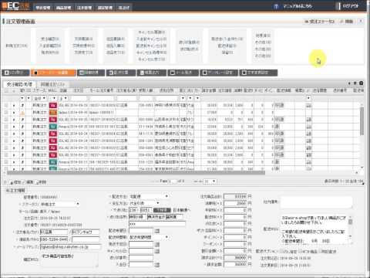Open the help icon beside マニュアルはこちら
This screenshot has width=370, height=278.
276,6
